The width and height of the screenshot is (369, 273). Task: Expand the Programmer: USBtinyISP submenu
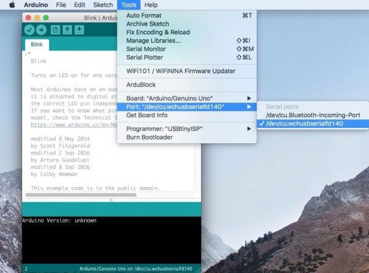click(187, 129)
